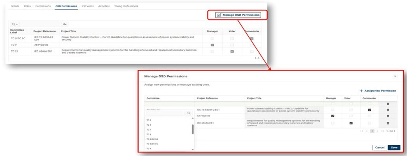Check Manager for IEC 63666 ED1 in dialog
The height and width of the screenshot is (156, 407).
click(332, 123)
